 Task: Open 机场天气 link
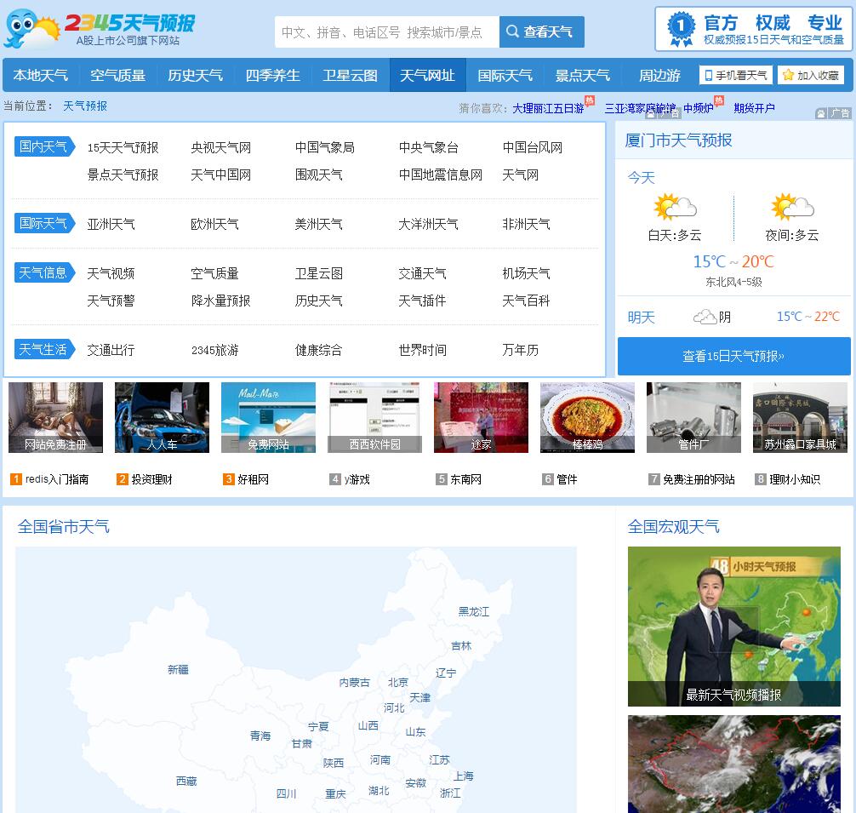click(526, 273)
